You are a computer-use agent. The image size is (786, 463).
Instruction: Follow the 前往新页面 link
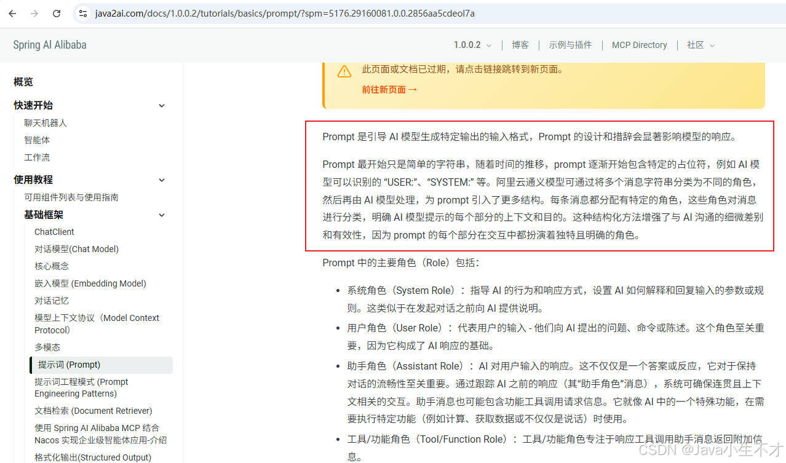[385, 89]
